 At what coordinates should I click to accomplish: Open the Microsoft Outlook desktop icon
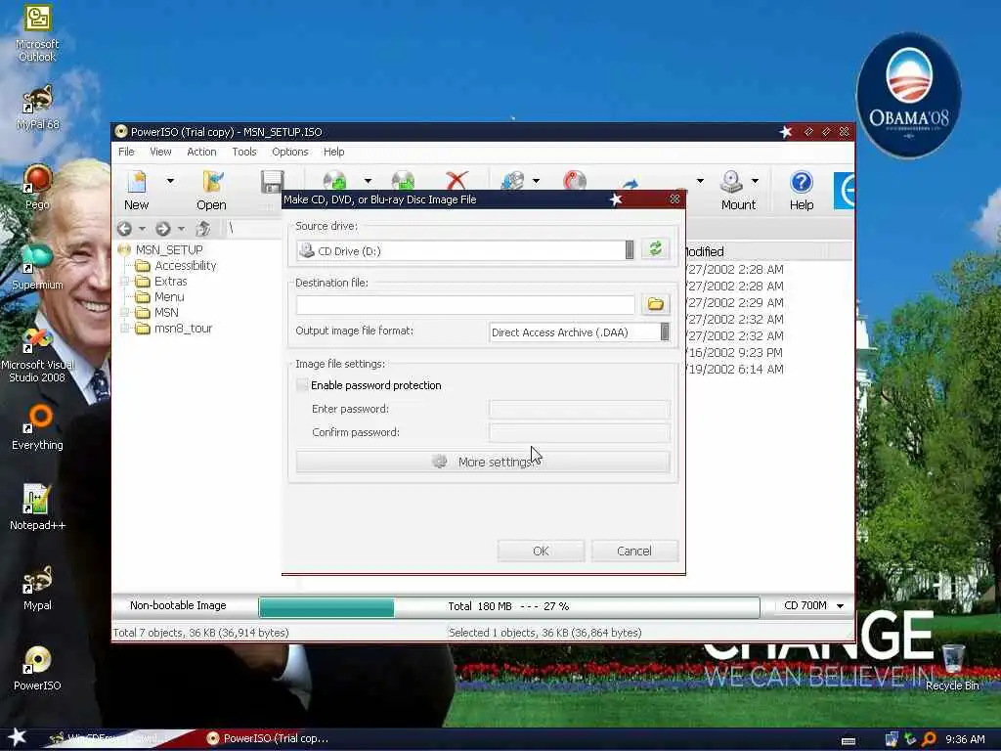pos(37,33)
